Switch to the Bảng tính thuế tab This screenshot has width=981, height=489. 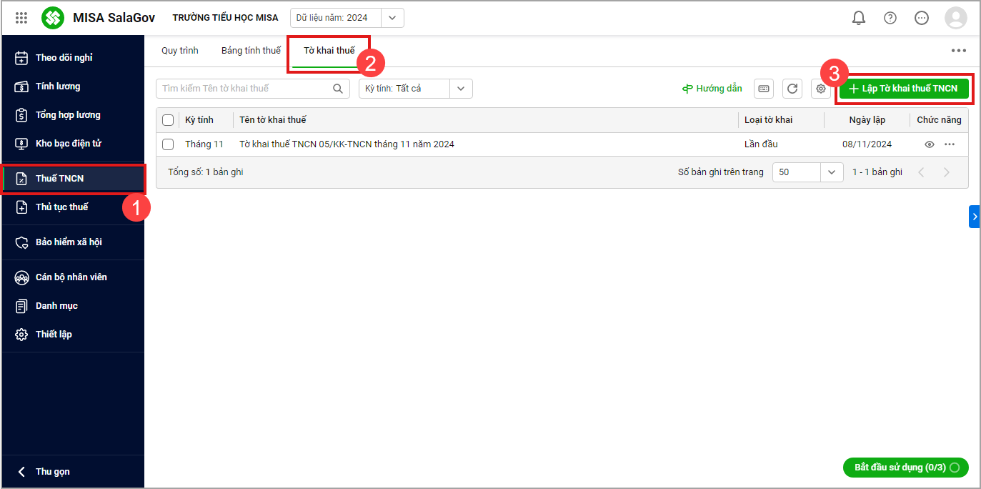pyautogui.click(x=251, y=51)
